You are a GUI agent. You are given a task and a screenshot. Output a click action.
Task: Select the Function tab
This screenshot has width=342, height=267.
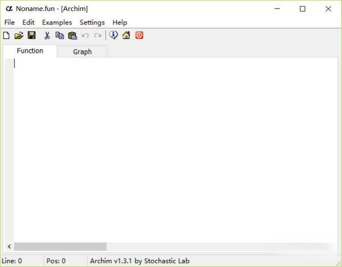[x=30, y=51]
